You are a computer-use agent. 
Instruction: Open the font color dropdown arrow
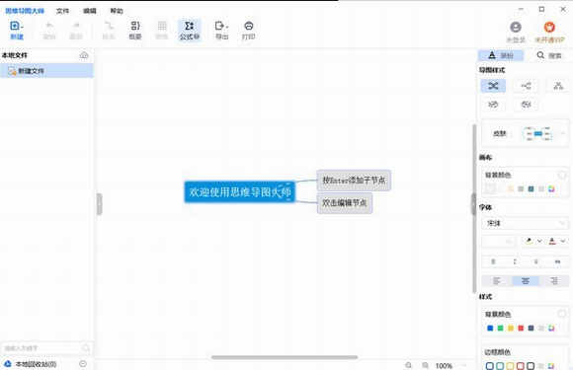click(x=563, y=241)
